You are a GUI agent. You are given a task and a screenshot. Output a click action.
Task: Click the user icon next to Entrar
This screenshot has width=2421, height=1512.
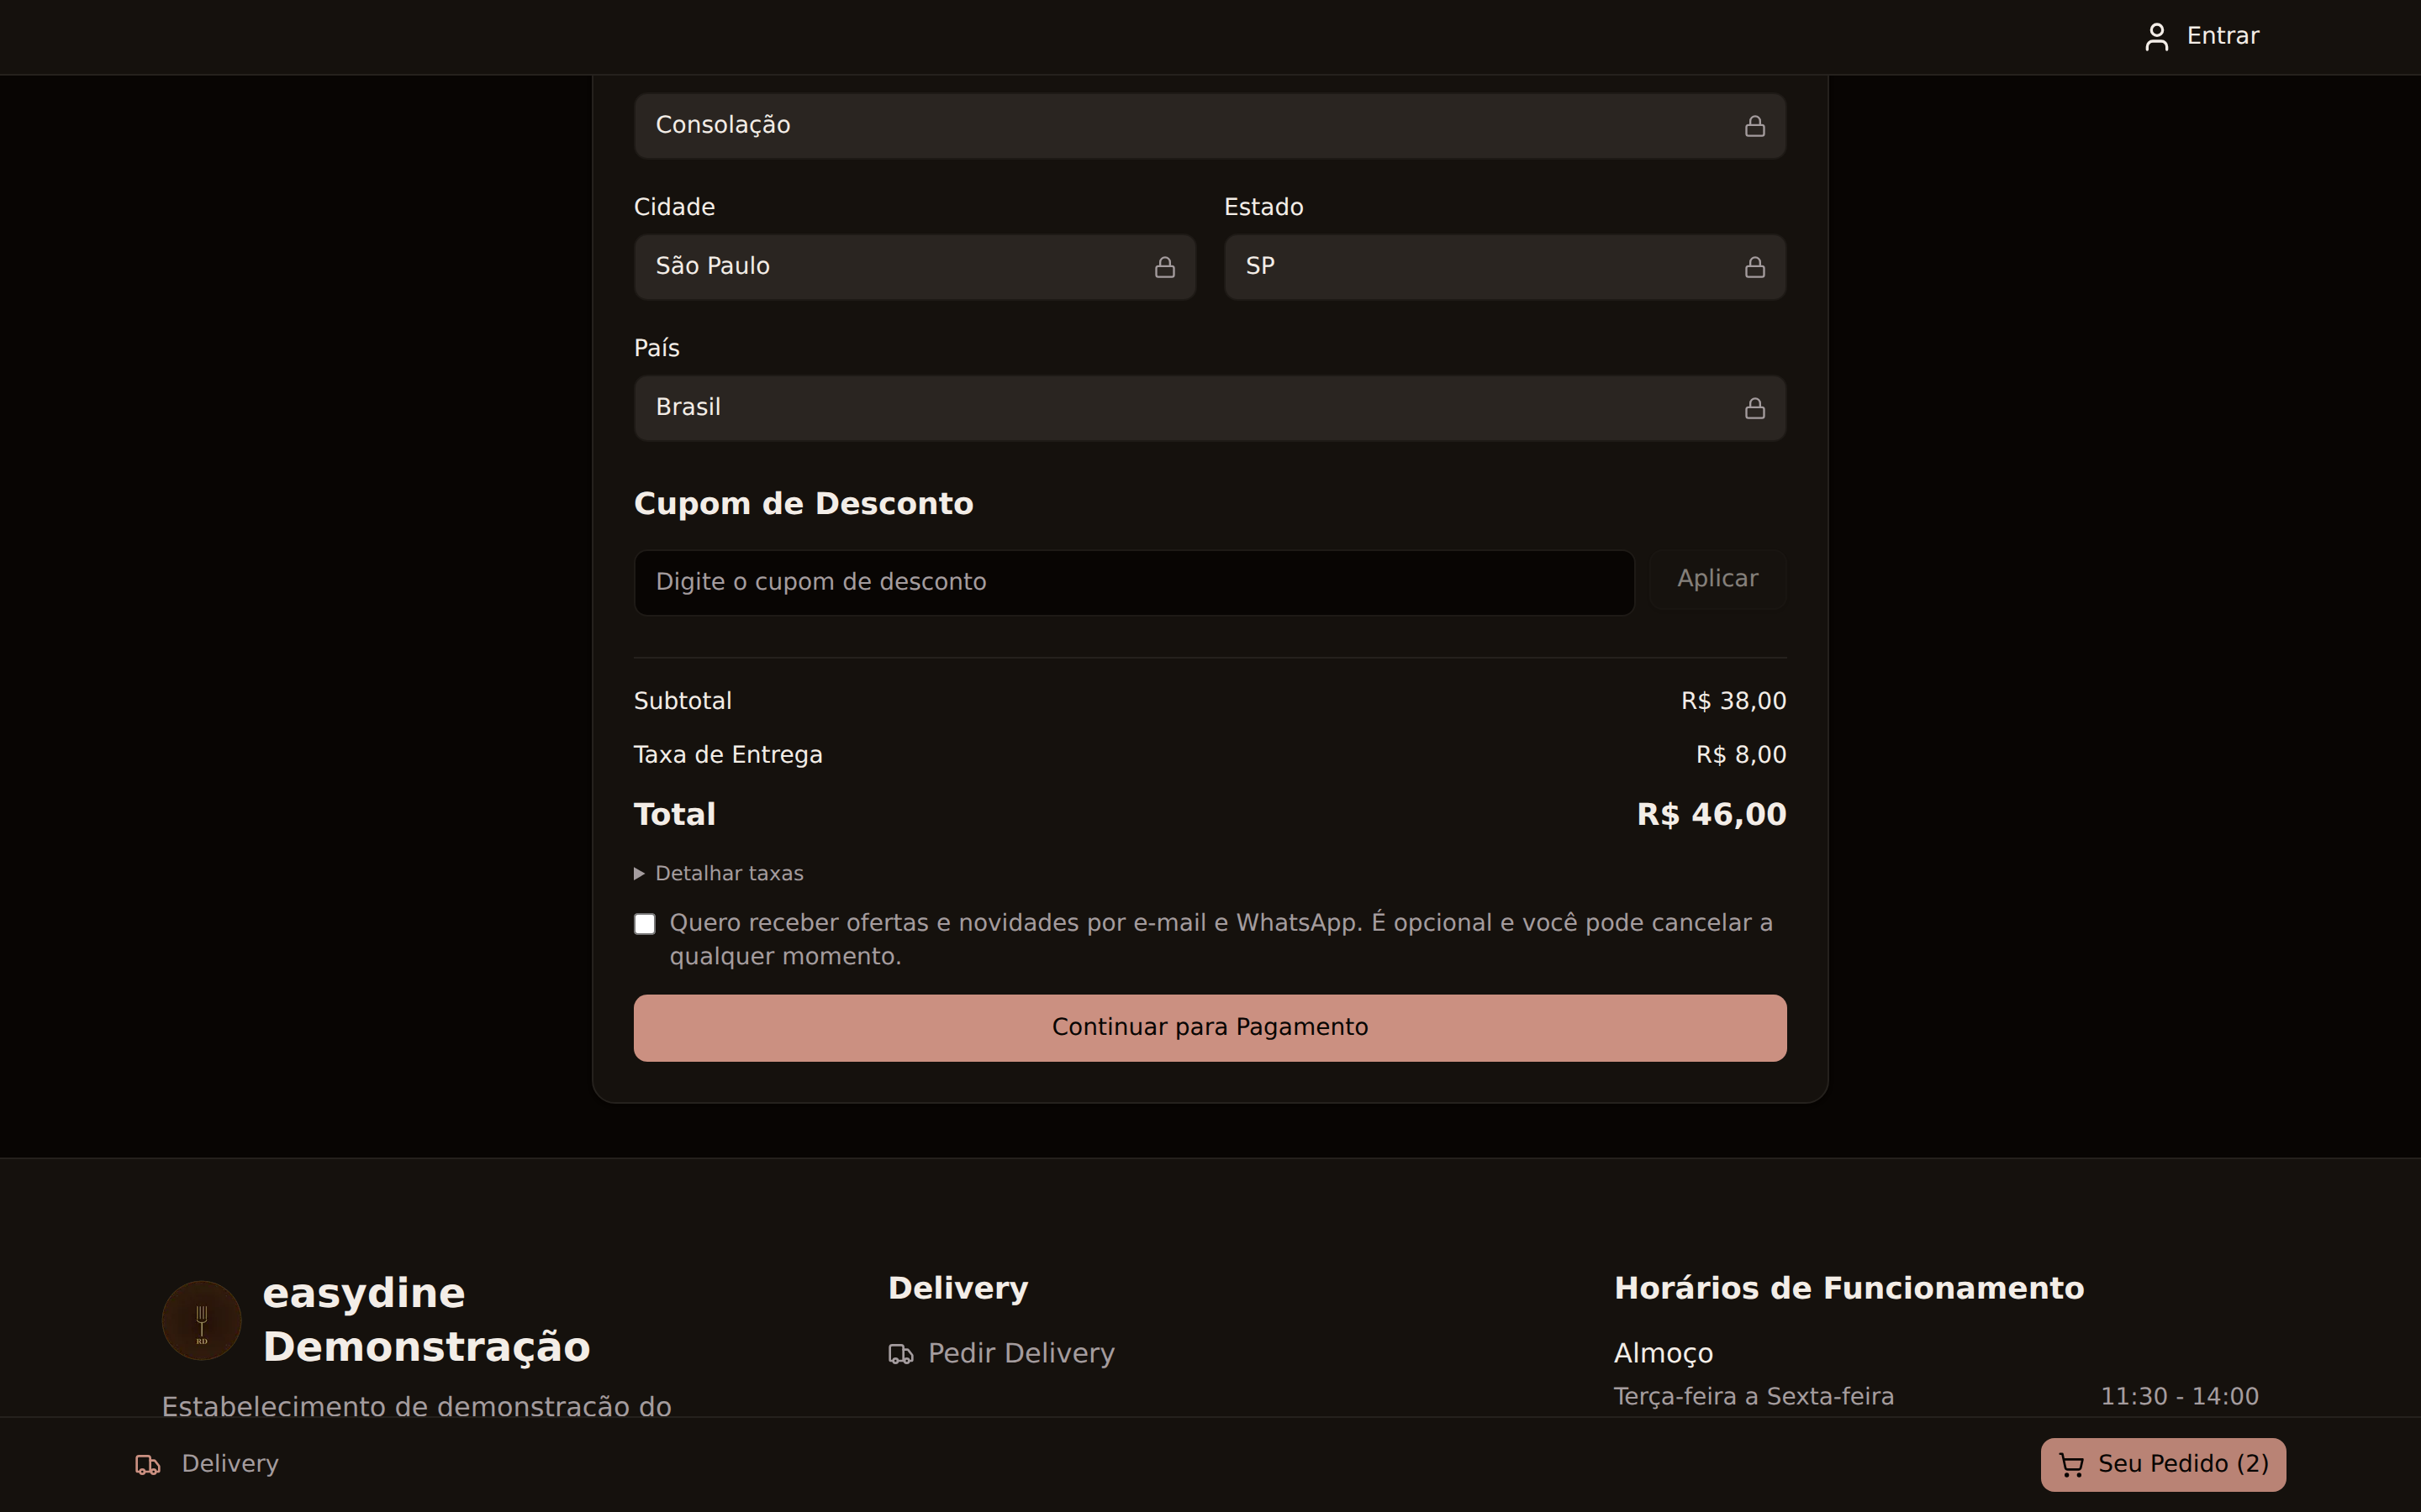click(2156, 37)
